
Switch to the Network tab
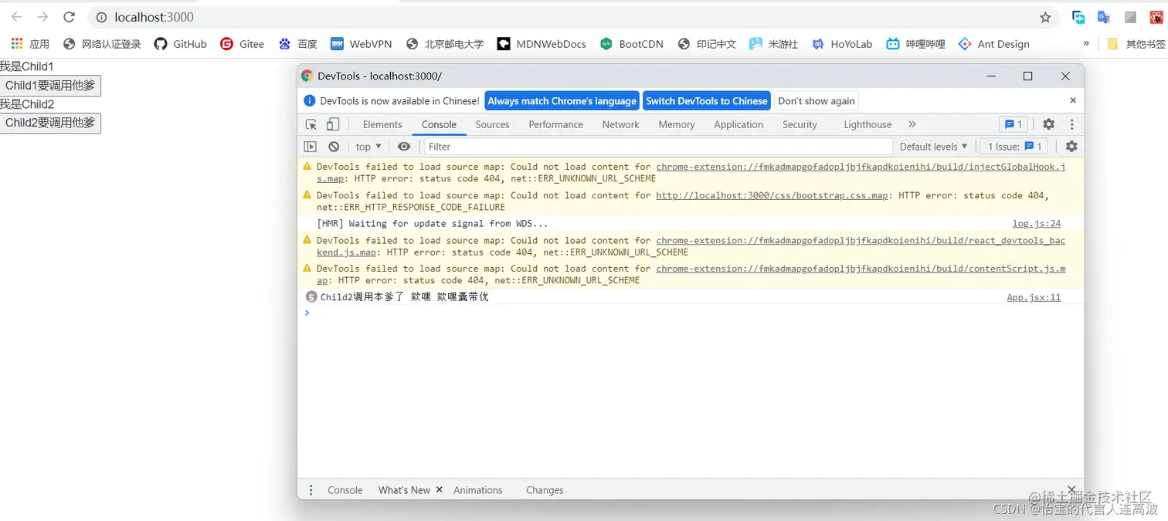point(620,124)
